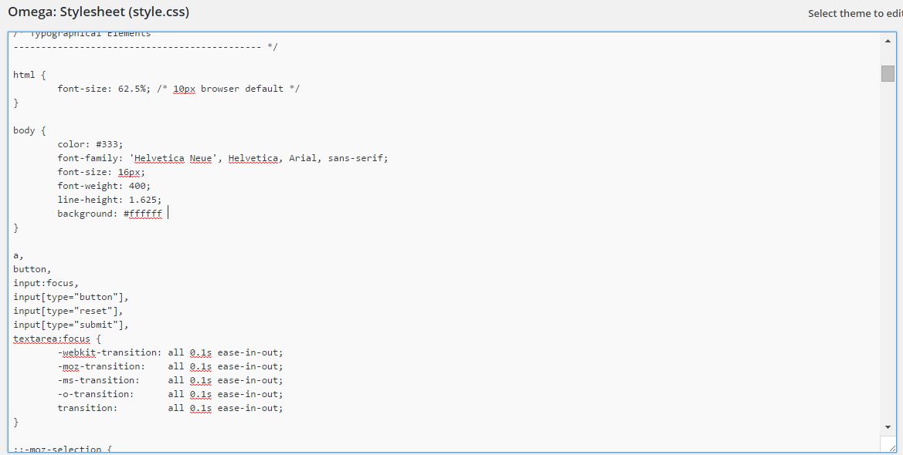The image size is (903, 455).
Task: Click the '-ms-transition' declaration line
Action: pyautogui.click(x=171, y=380)
